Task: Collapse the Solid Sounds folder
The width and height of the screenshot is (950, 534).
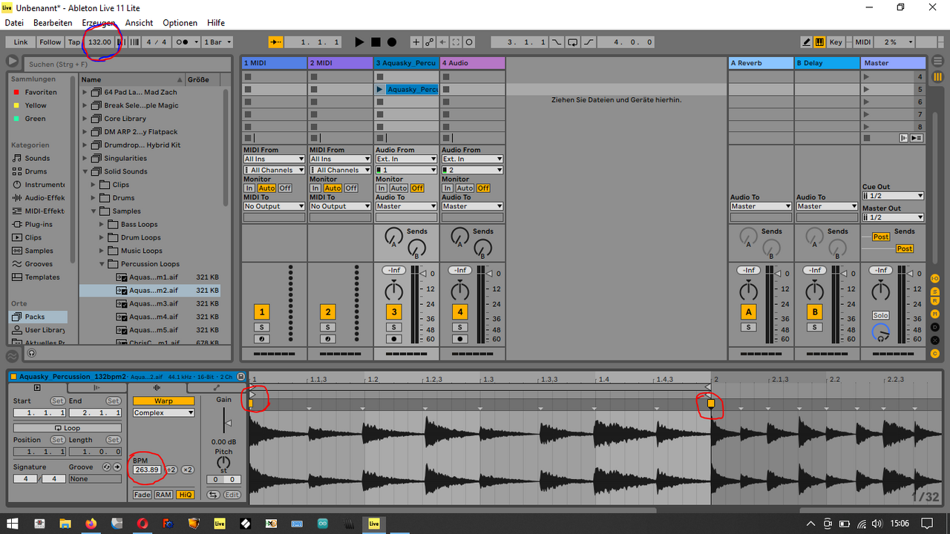Action: point(85,171)
